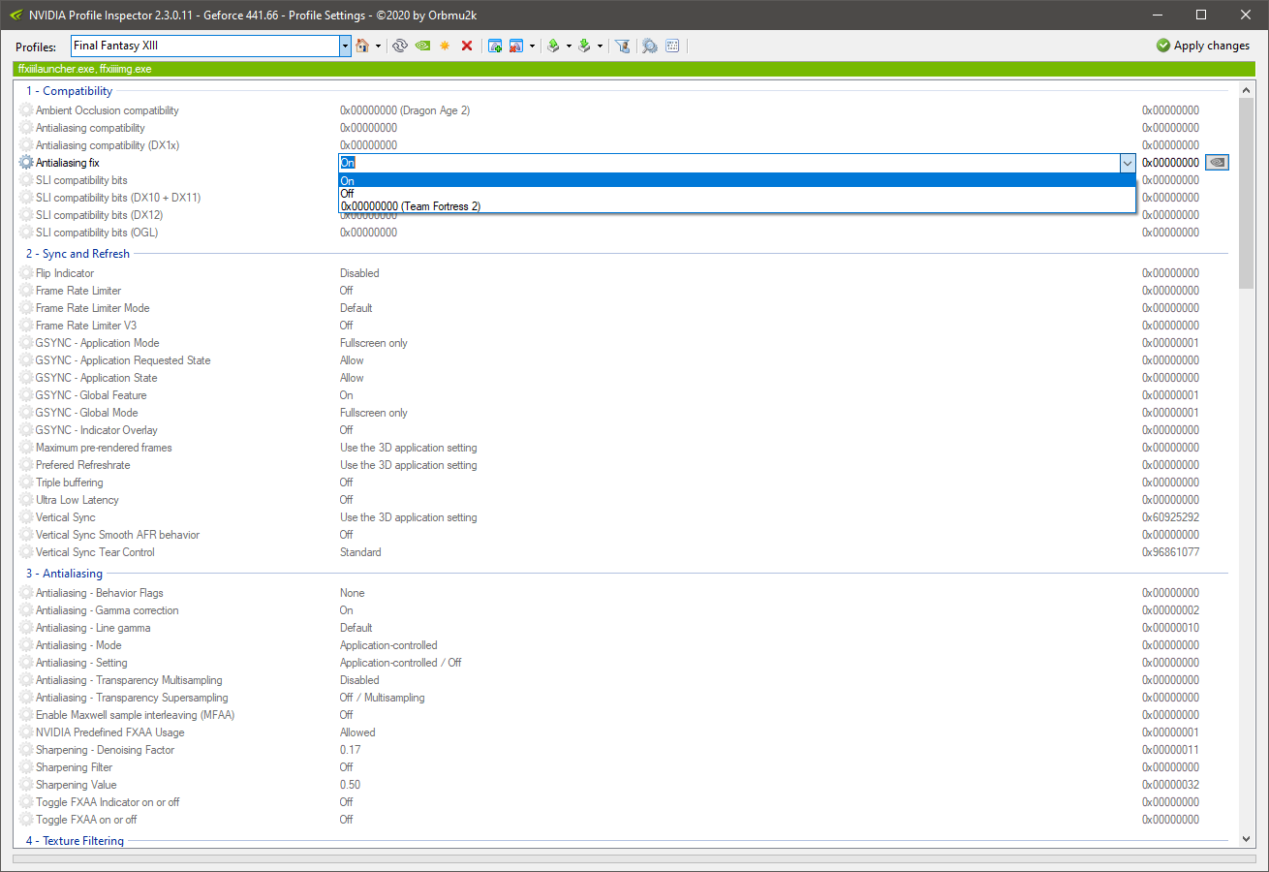Remove an application from the profile

click(516, 46)
